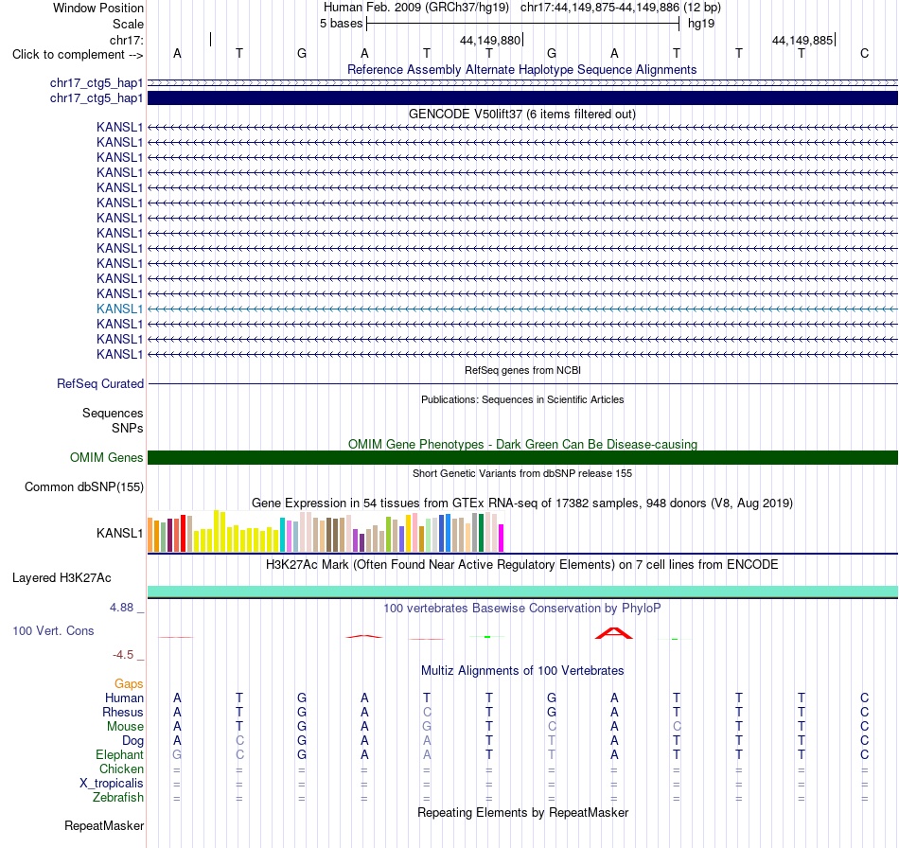899x848 pixels.
Task: Click the KANSL1 label beside the GTEx bar chart
Action: coord(119,533)
